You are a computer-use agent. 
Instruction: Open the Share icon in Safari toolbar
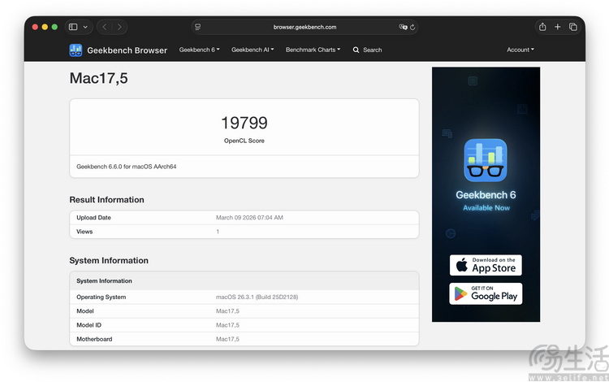[542, 27]
